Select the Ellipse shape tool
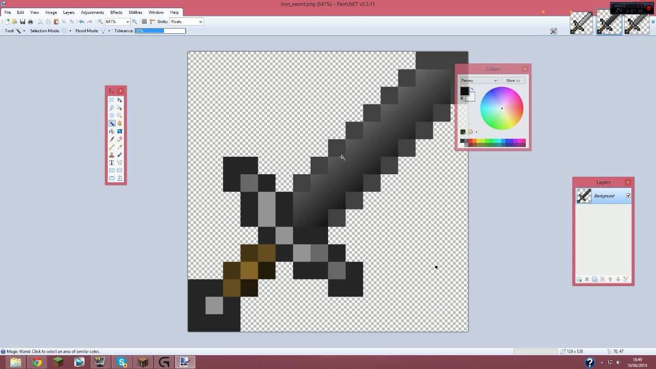The image size is (656, 369). (112, 178)
